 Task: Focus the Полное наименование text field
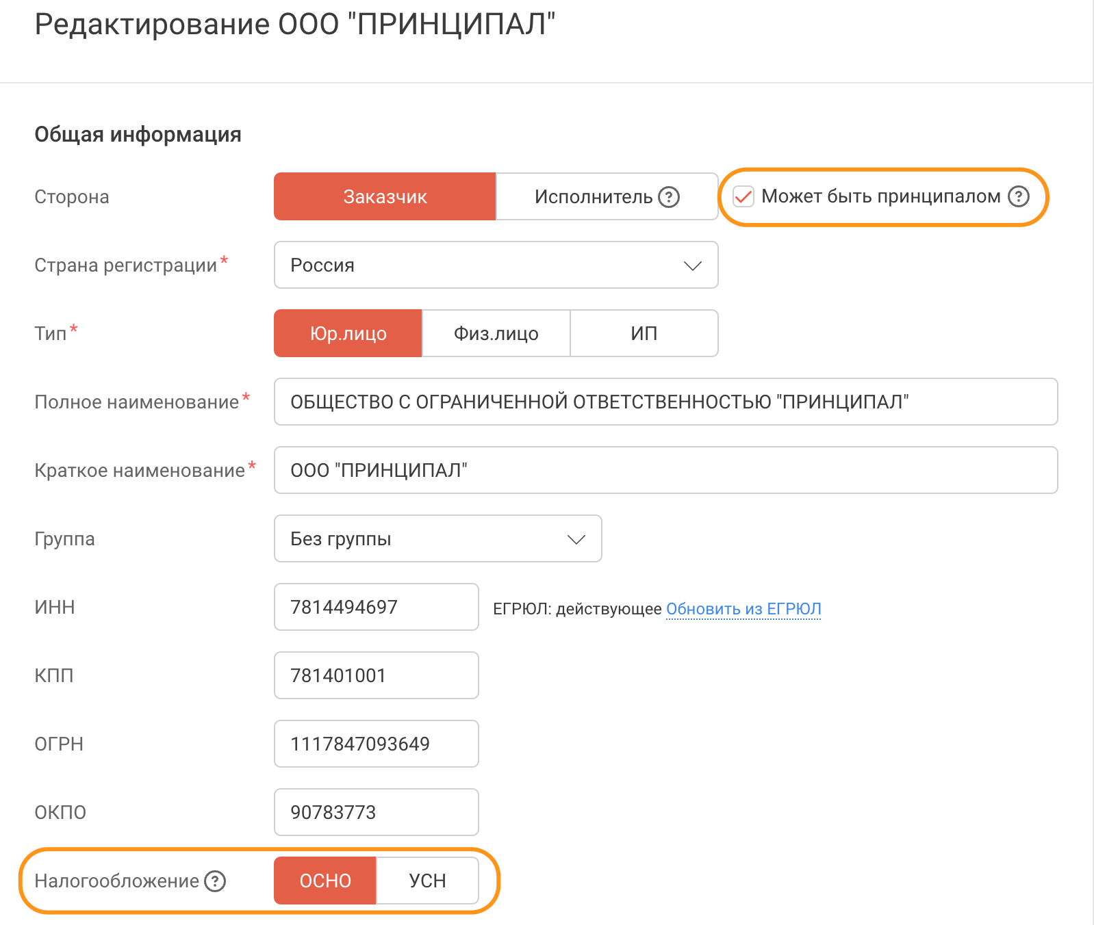tap(665, 402)
